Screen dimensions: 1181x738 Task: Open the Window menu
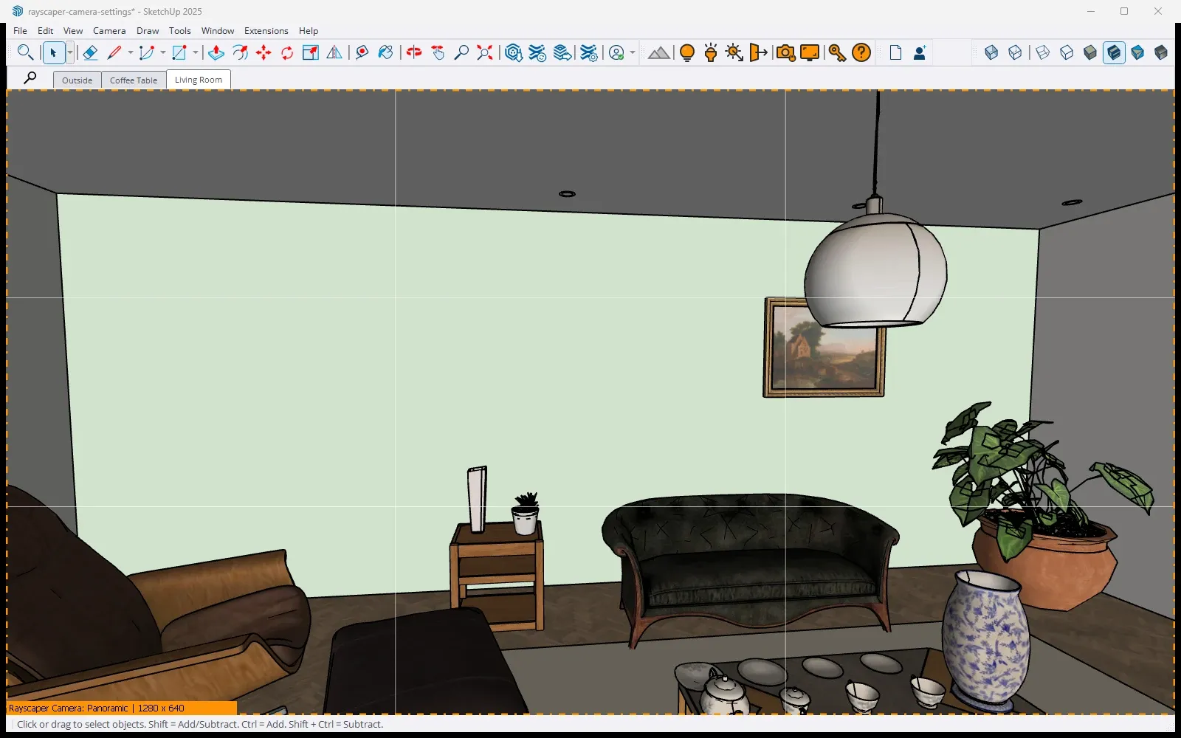[x=218, y=31]
